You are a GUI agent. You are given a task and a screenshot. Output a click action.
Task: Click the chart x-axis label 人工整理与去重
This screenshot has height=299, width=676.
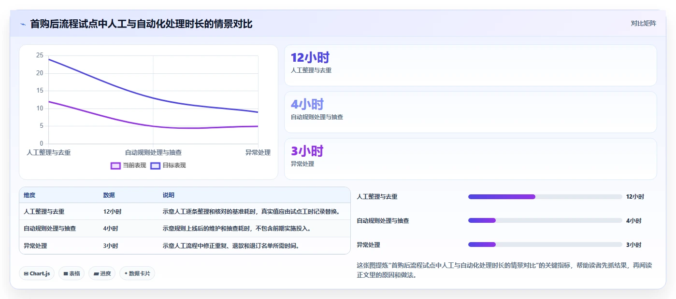[x=49, y=152]
